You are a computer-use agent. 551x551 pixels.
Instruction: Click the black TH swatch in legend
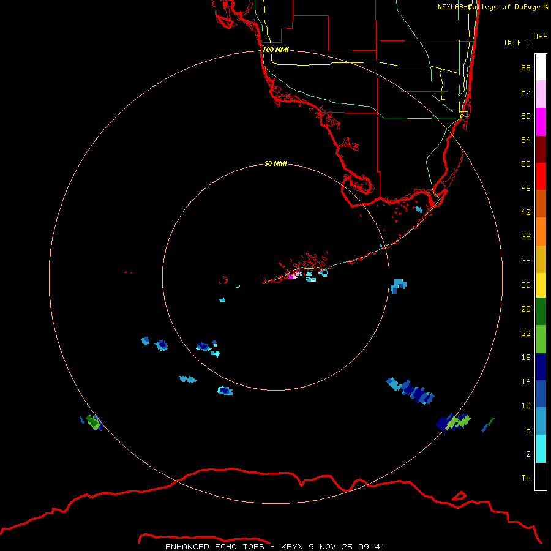(x=541, y=476)
